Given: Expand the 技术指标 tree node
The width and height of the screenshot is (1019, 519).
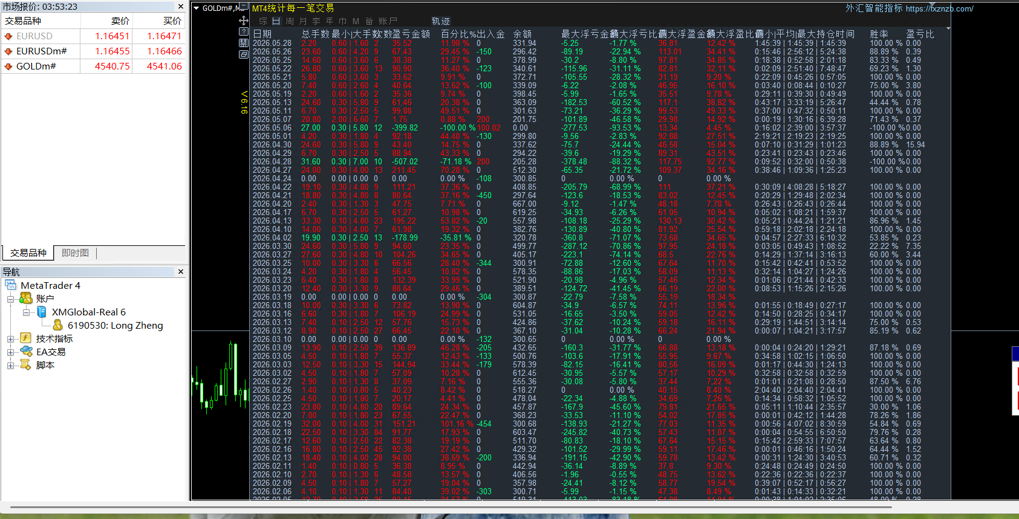Looking at the screenshot, I should (x=10, y=339).
